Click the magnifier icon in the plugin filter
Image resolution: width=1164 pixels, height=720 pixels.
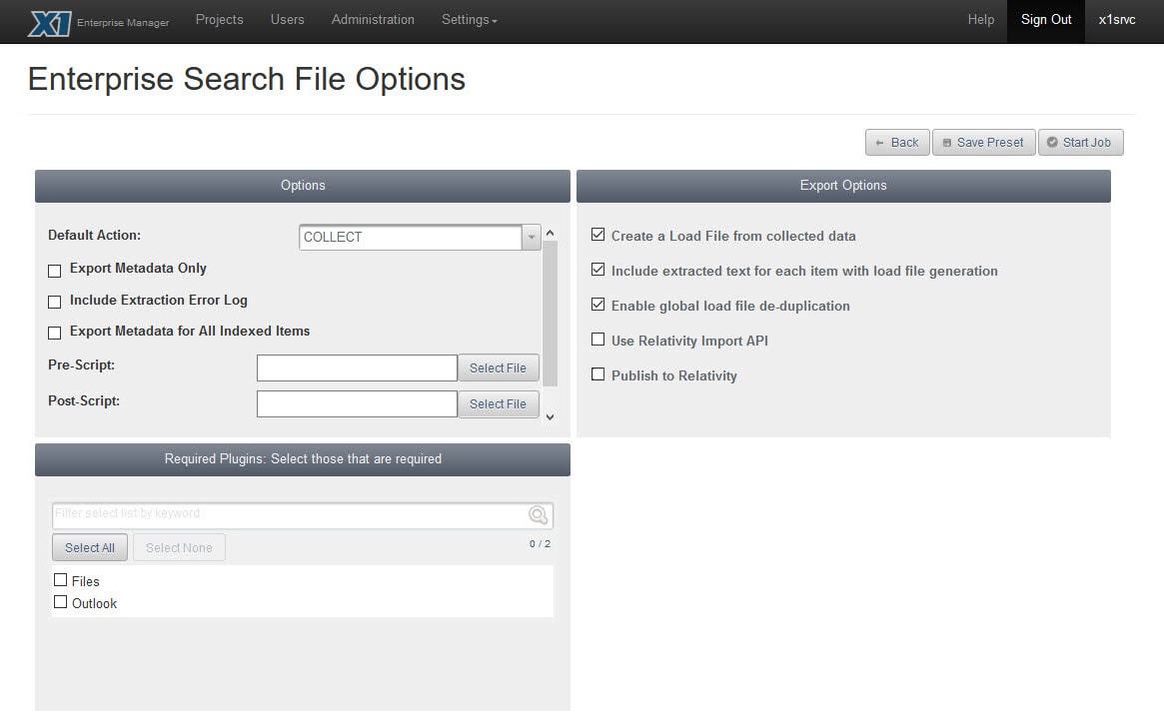(x=538, y=515)
